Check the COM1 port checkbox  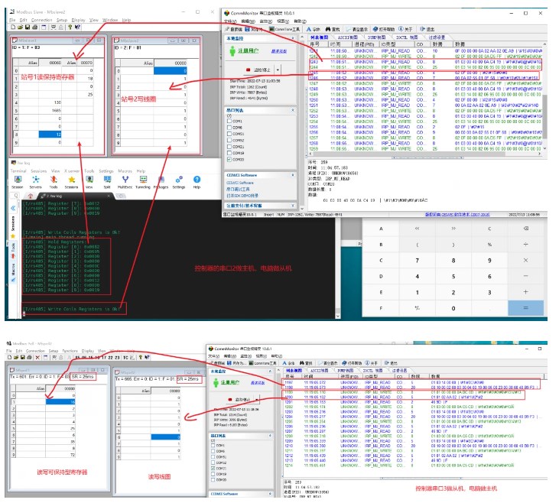point(229,119)
